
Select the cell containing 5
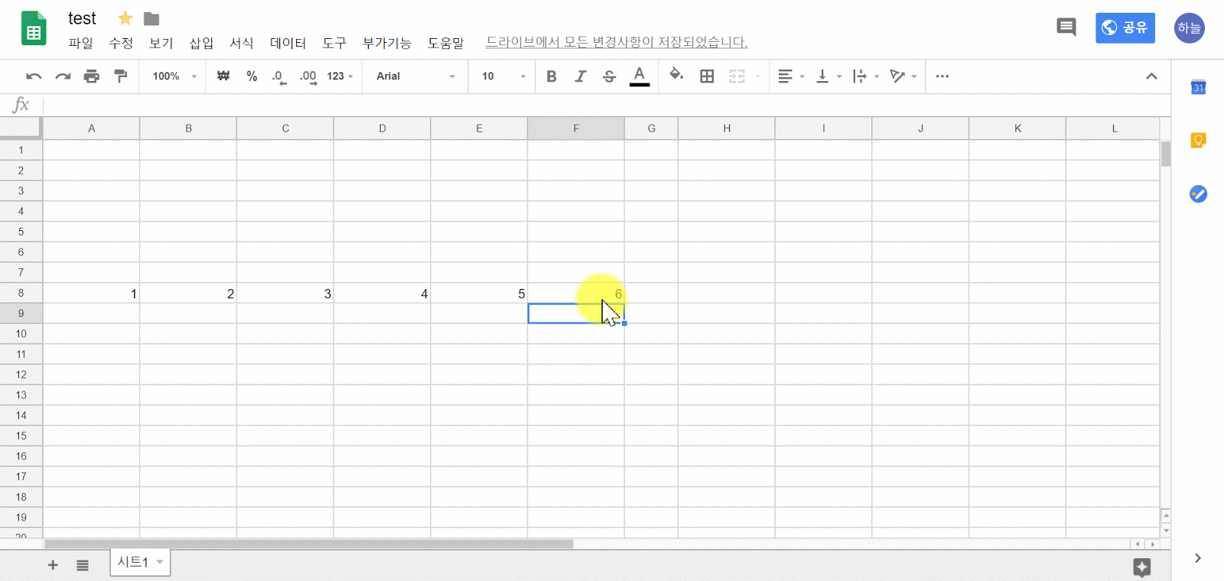479,294
